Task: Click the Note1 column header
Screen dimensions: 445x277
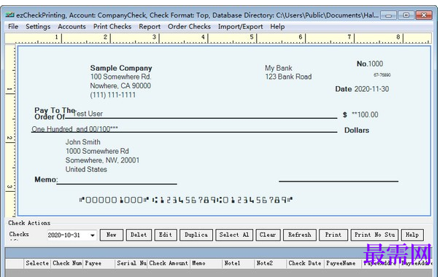Action: [238, 263]
